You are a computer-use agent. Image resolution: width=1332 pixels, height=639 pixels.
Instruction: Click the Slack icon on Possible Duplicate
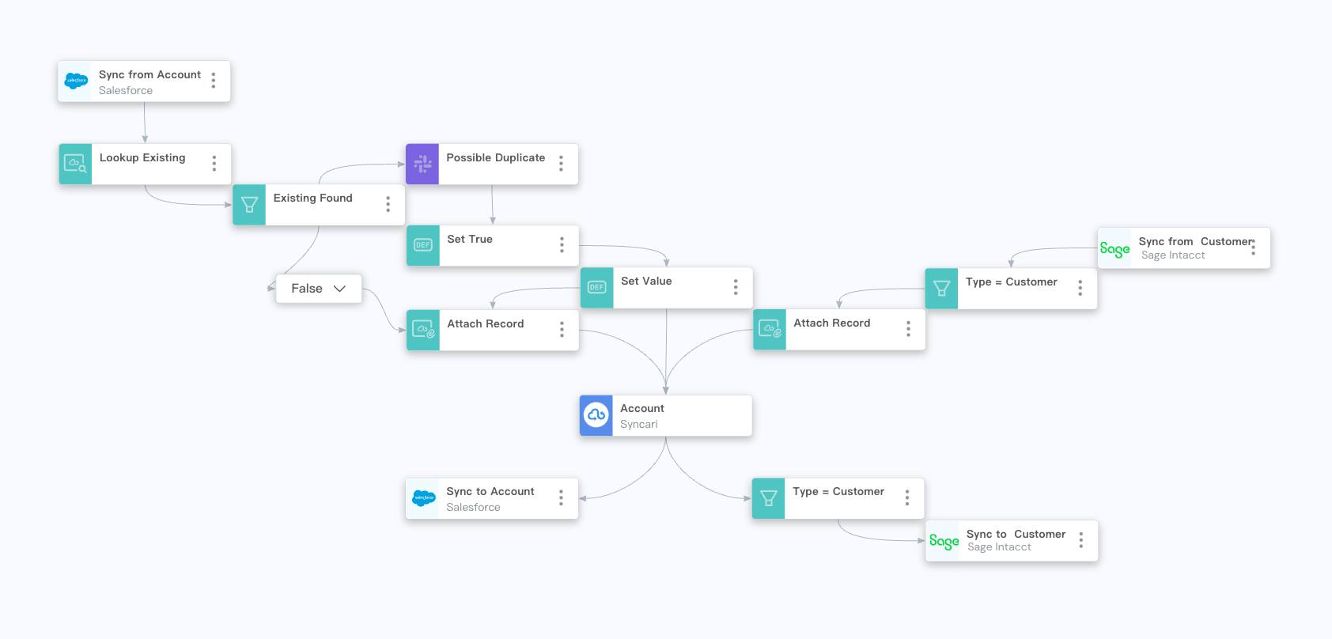(422, 164)
